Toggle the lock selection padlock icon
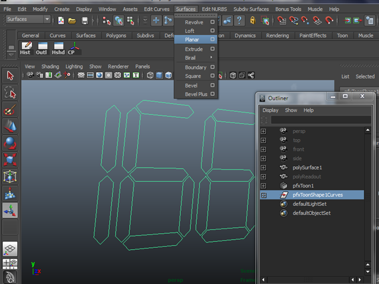The image size is (379, 284). click(253, 20)
